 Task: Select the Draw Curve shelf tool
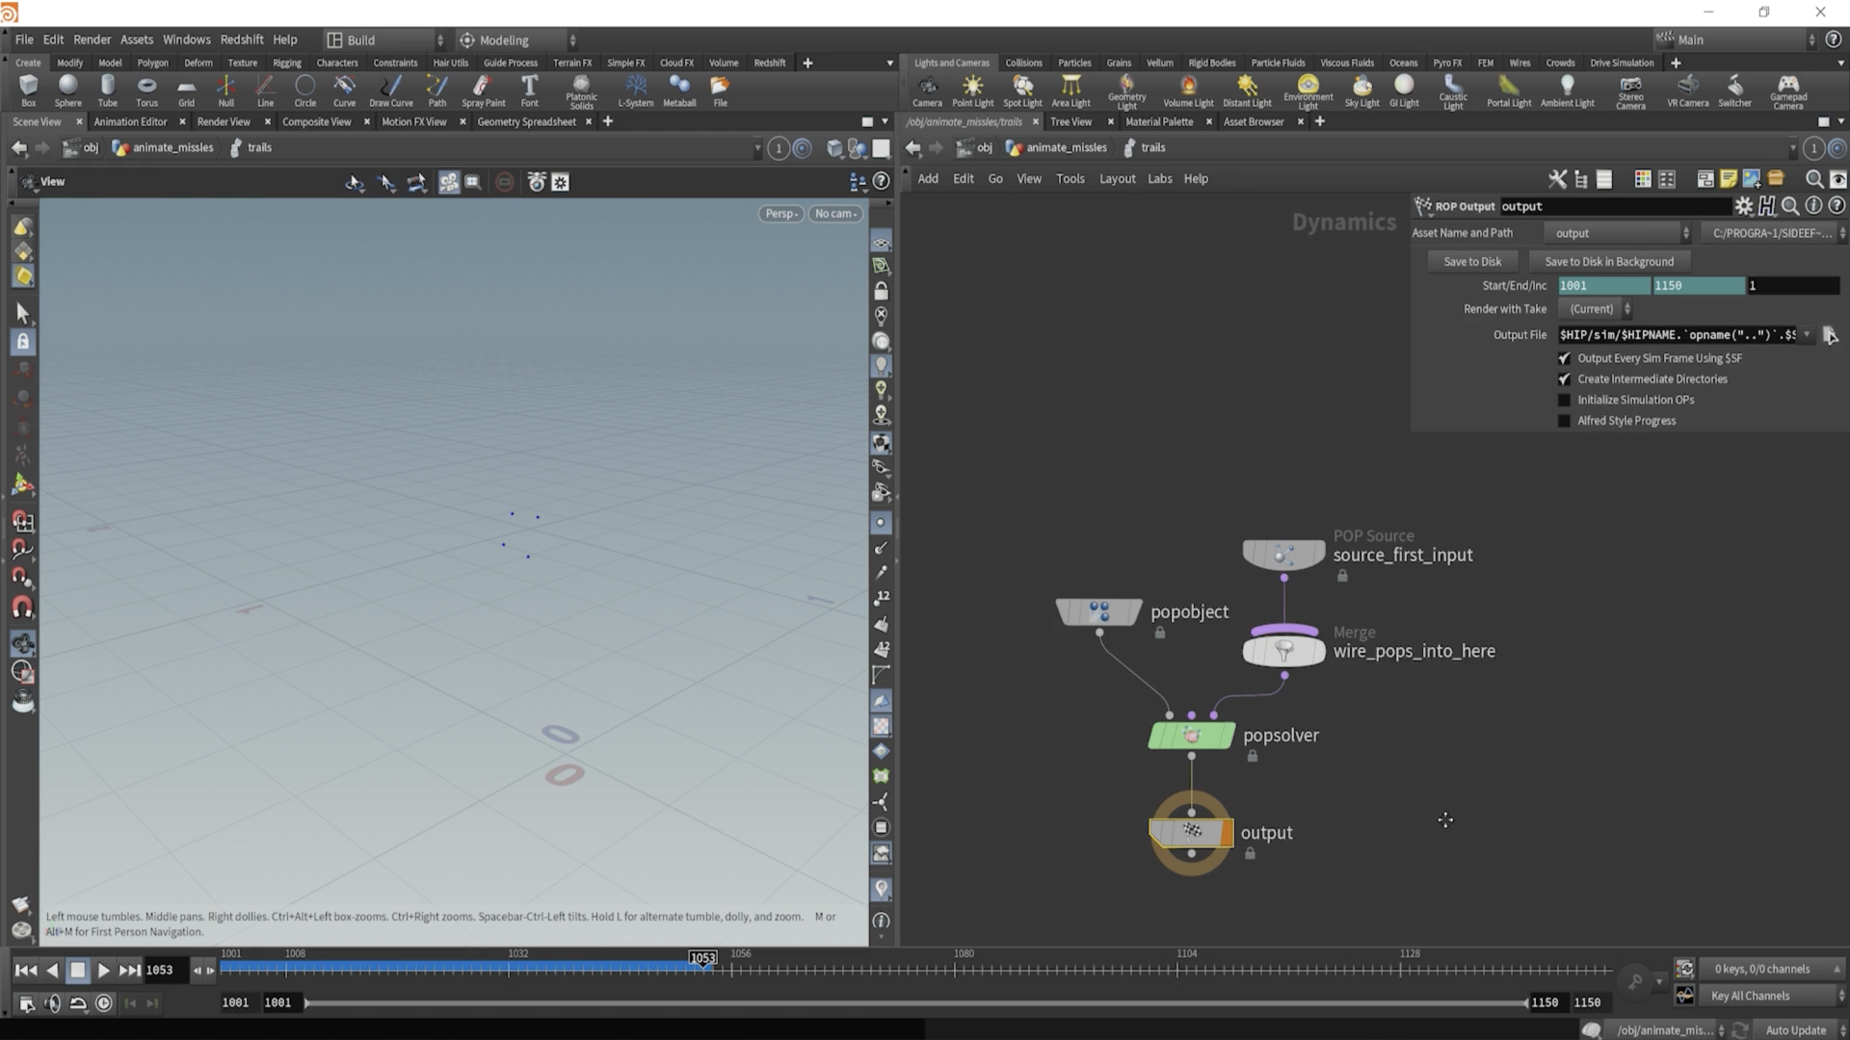pyautogui.click(x=390, y=91)
